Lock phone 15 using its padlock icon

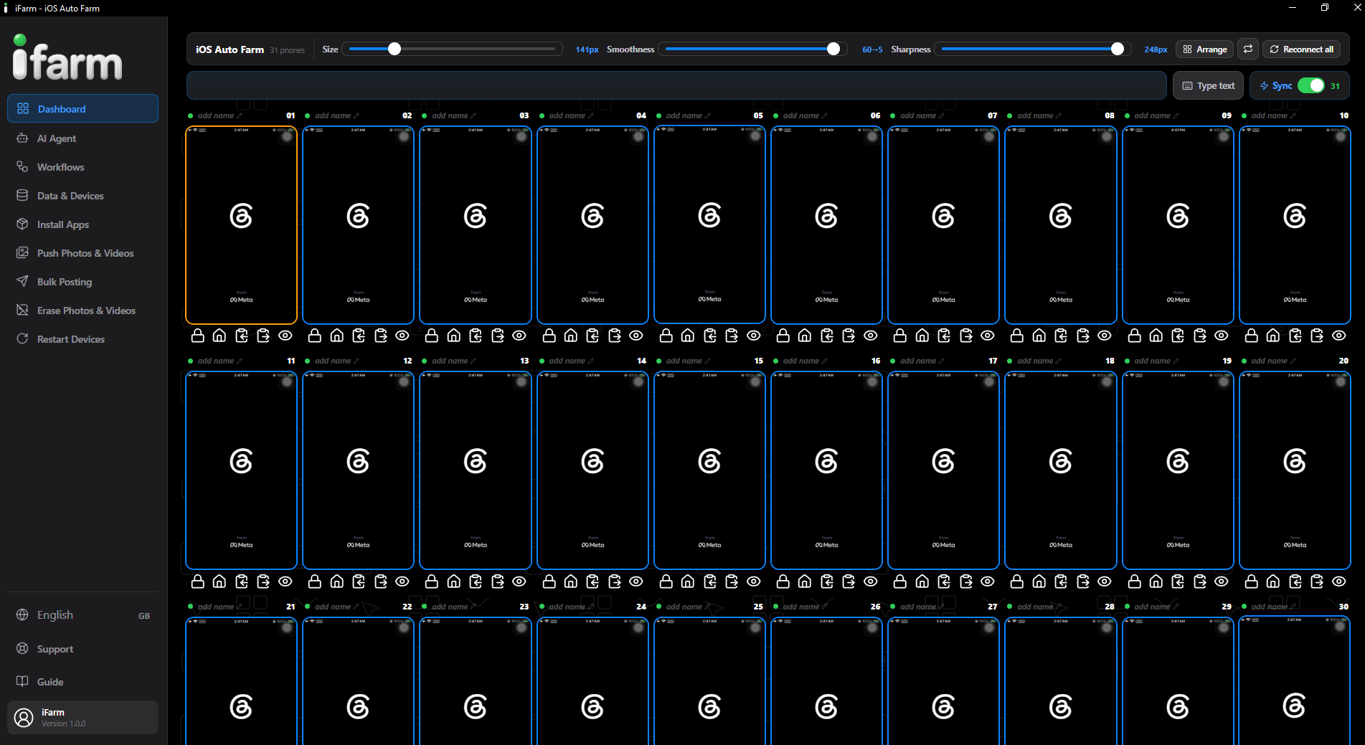pyautogui.click(x=666, y=582)
